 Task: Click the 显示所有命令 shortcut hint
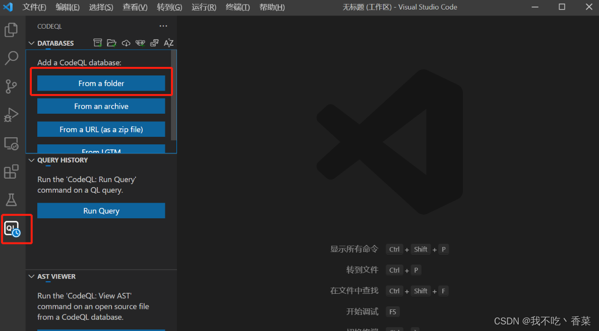tap(354, 249)
